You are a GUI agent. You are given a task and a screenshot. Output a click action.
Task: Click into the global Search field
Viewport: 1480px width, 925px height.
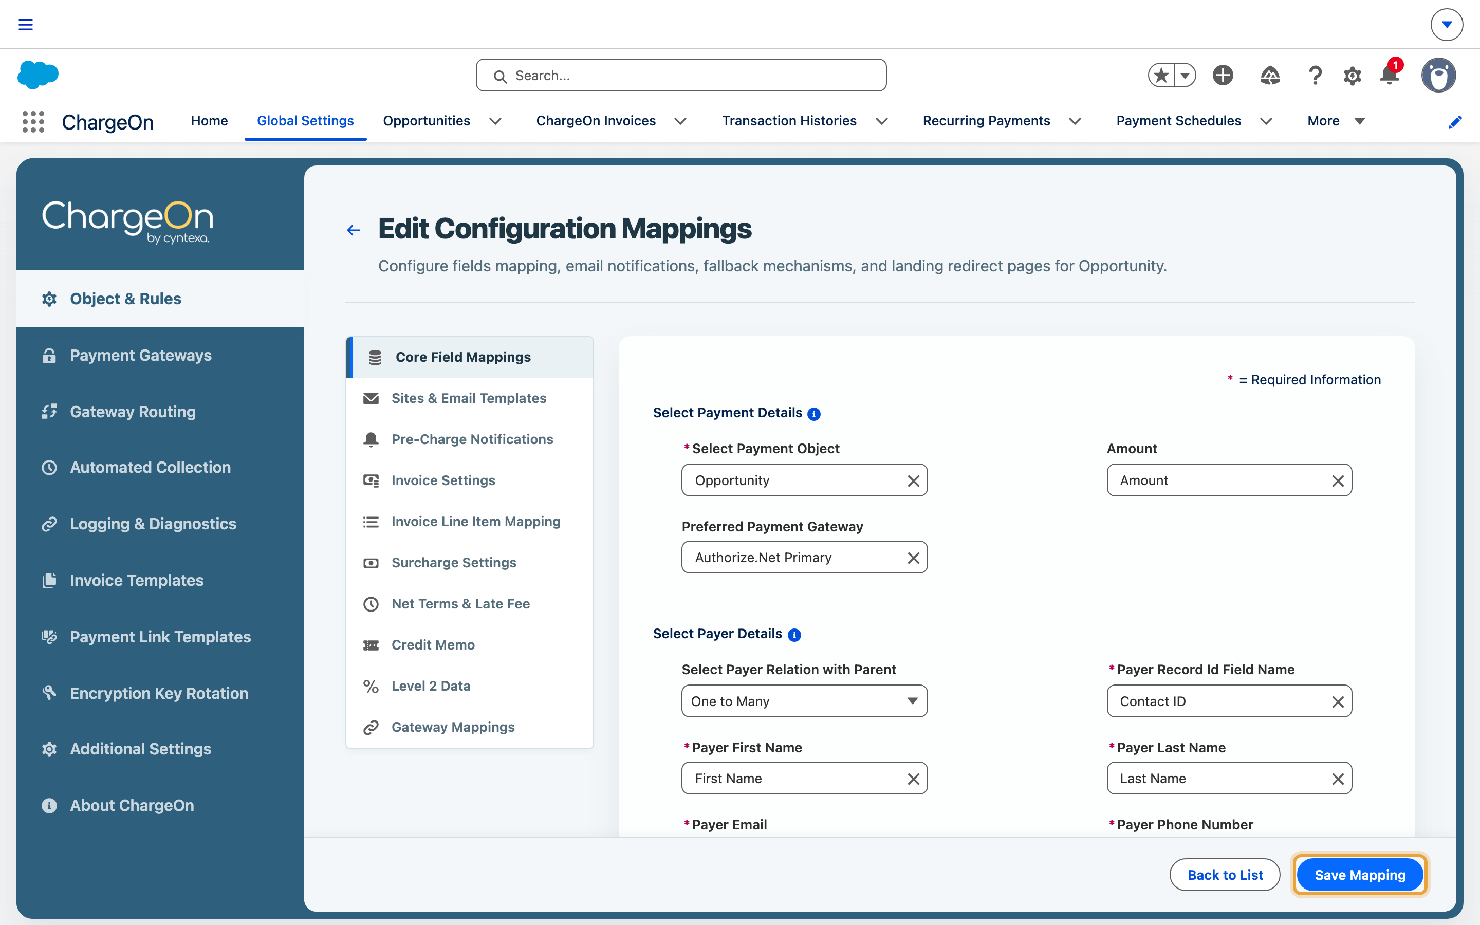[681, 75]
